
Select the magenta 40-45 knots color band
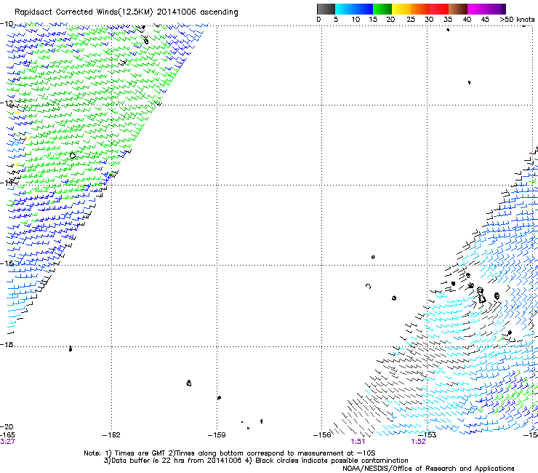477,9
